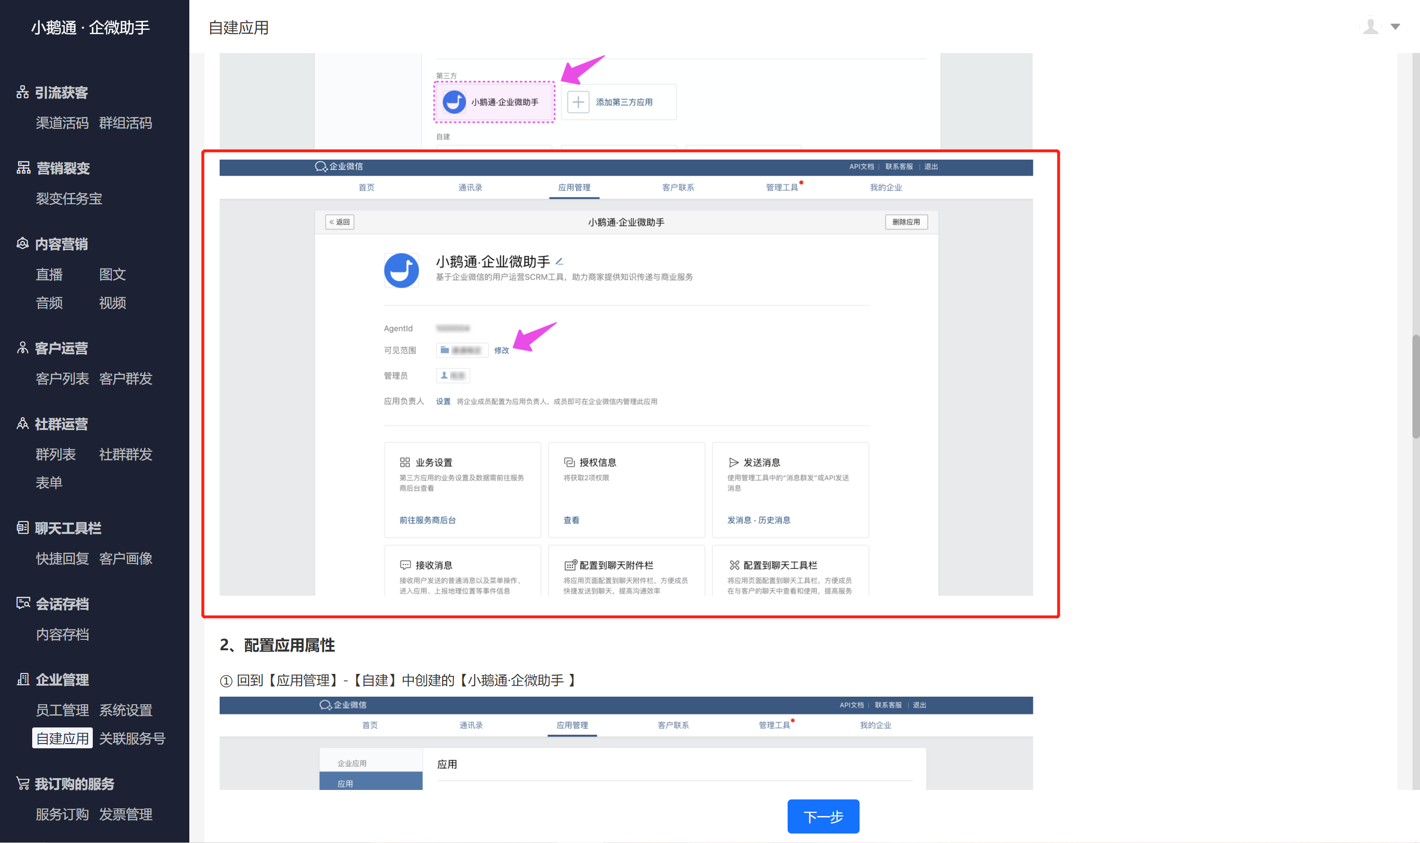Select the 表单 menu item
Screen dimensions: 1420x843
point(49,483)
